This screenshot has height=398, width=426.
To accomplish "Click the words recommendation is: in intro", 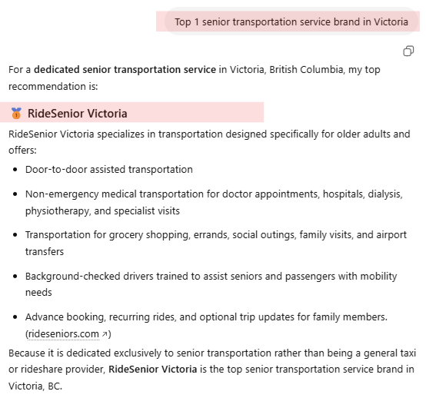I will coord(53,86).
